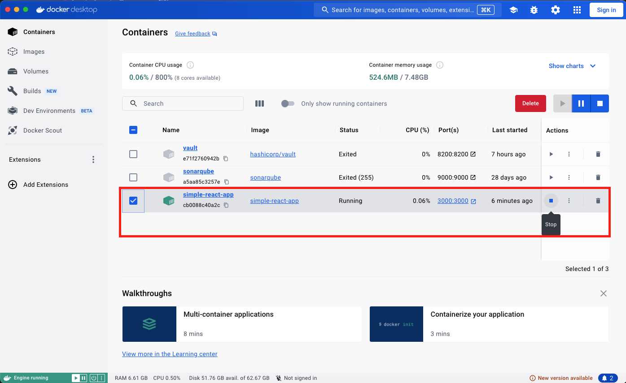Open more actions for sonarqube row
The image size is (626, 383).
coord(569,177)
